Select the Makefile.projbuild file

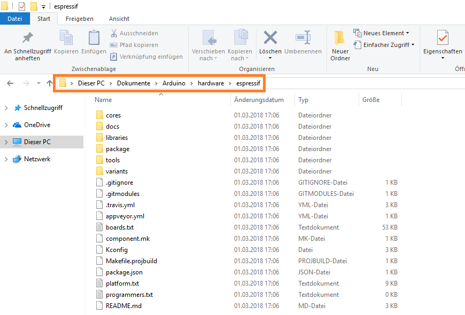click(x=131, y=261)
